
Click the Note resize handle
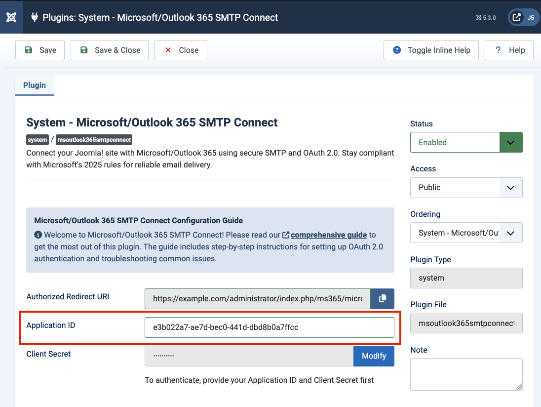(519, 387)
